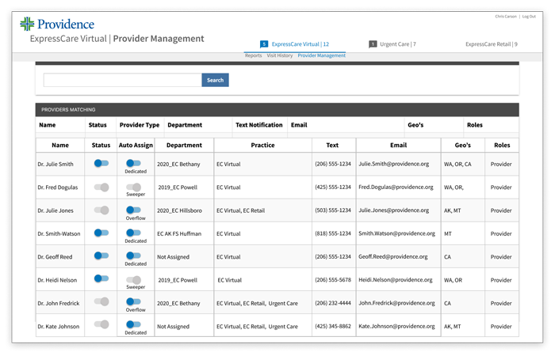Switch to the Urgent Care | 7 tab
Viewport: 555px width, 356px height.
(x=398, y=44)
